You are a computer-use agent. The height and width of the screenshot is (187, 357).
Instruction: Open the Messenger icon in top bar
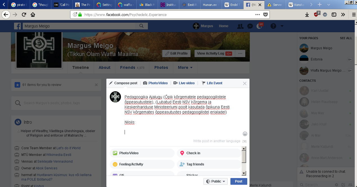(x=250, y=26)
